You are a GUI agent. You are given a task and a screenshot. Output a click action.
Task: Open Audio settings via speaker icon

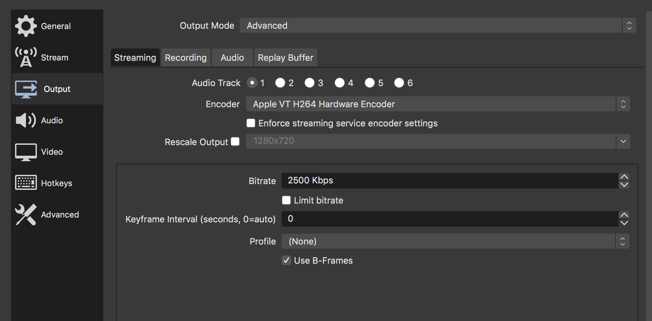[26, 120]
